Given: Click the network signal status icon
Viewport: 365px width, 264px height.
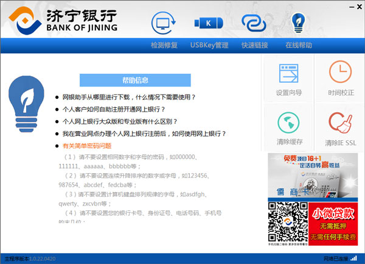Looking at the screenshot, I should tap(354, 258).
